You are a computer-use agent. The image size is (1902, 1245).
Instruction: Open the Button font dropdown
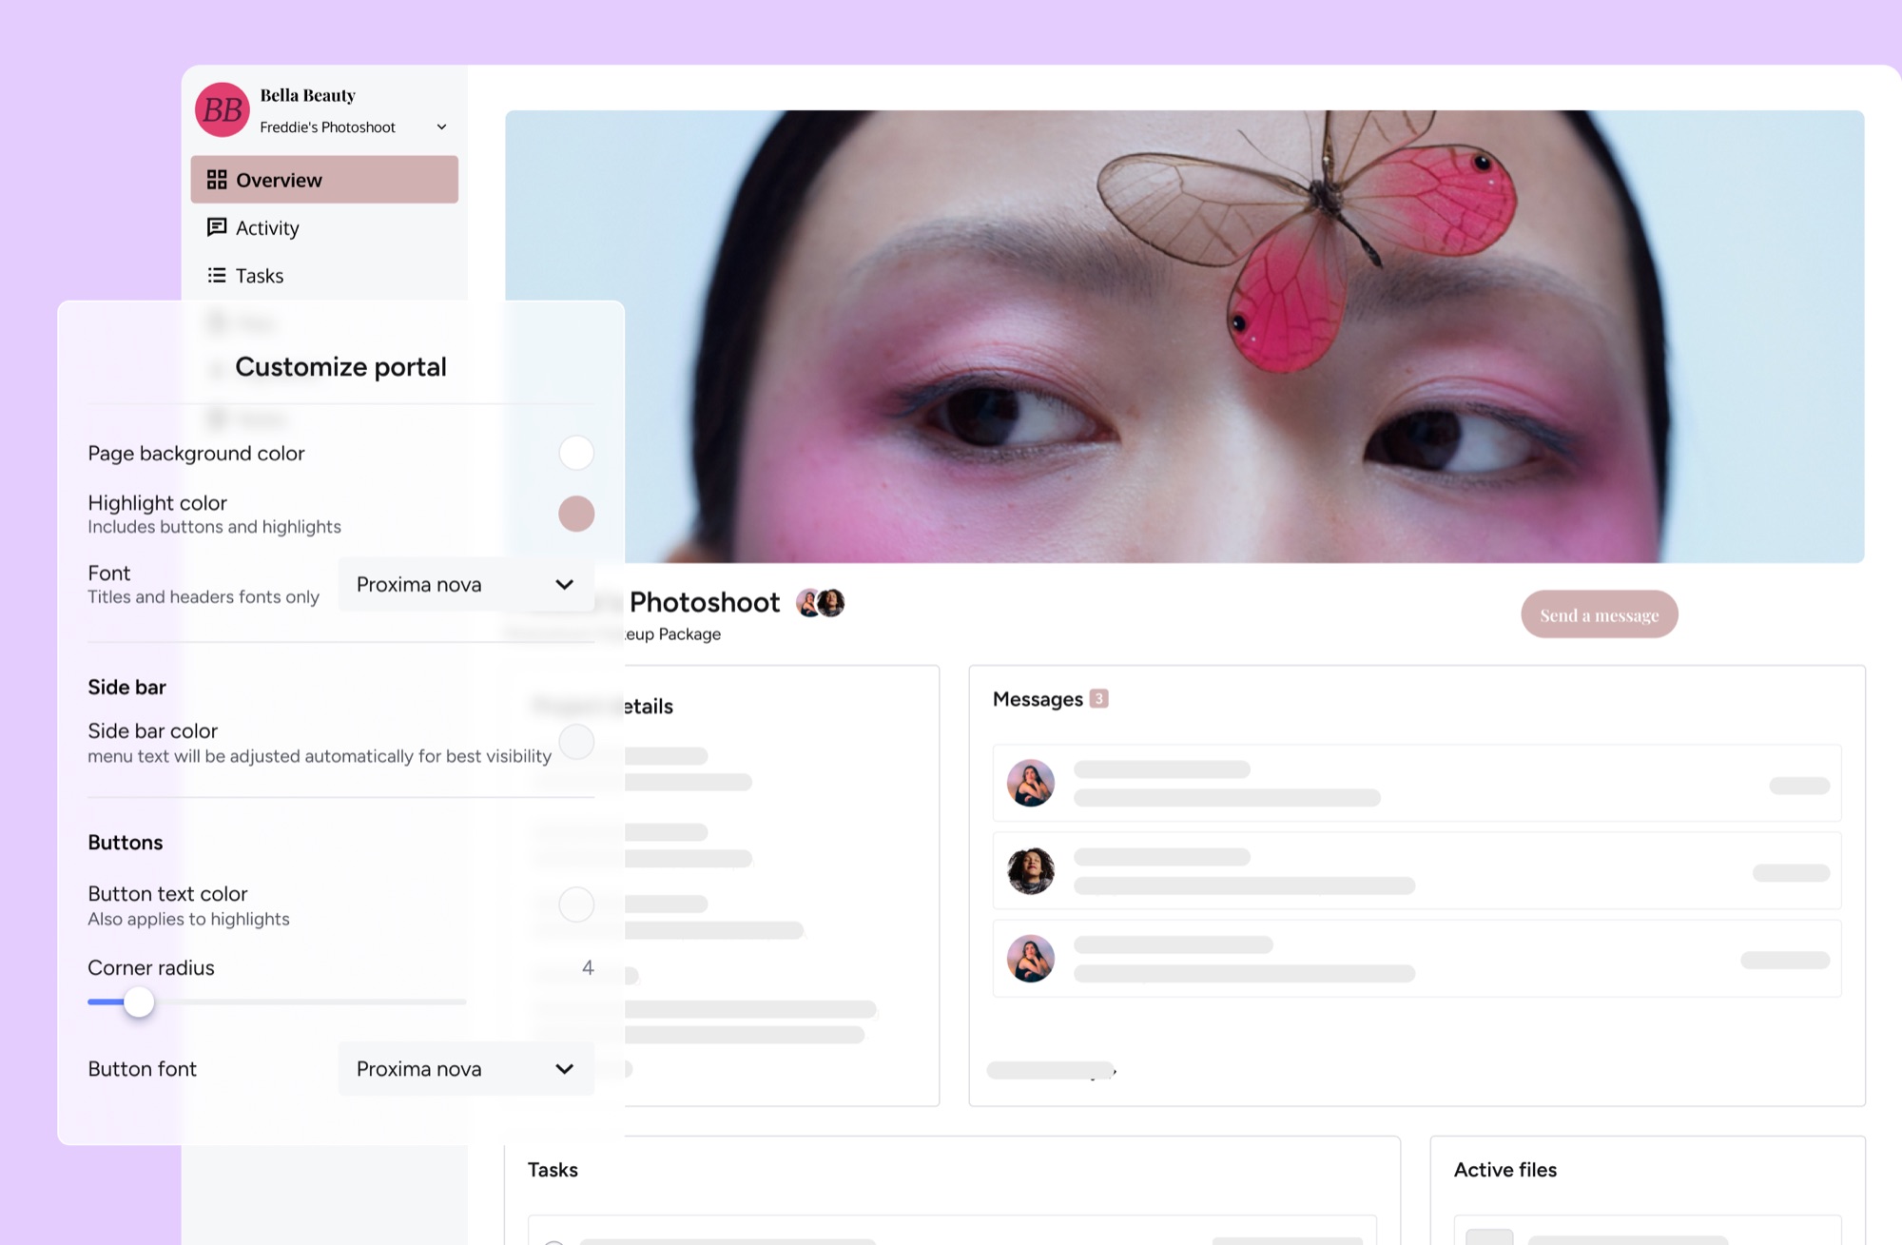pyautogui.click(x=466, y=1068)
